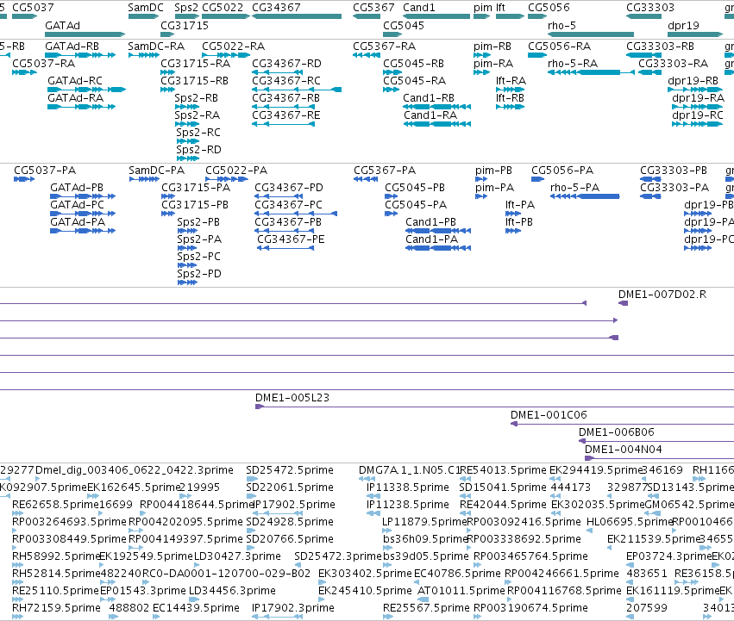This screenshot has height=621, width=734.
Task: Open protein CG5037-PA
Action: coord(45,171)
